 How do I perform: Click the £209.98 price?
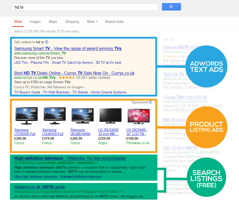tap(20, 139)
